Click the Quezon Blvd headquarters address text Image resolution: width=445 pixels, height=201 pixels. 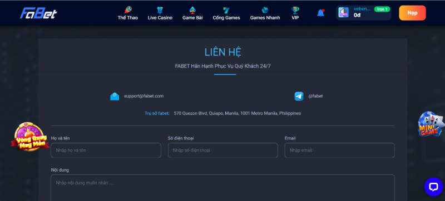click(238, 113)
